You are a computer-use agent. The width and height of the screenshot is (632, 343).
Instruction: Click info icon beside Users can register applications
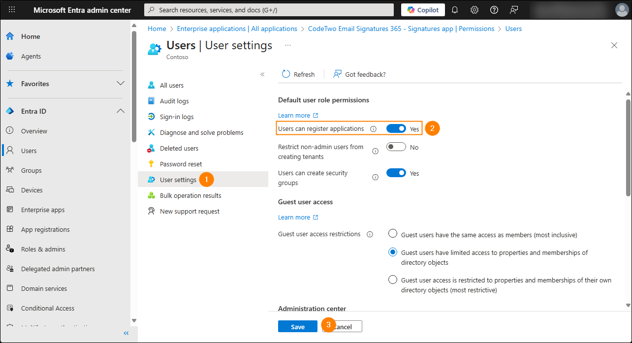373,129
